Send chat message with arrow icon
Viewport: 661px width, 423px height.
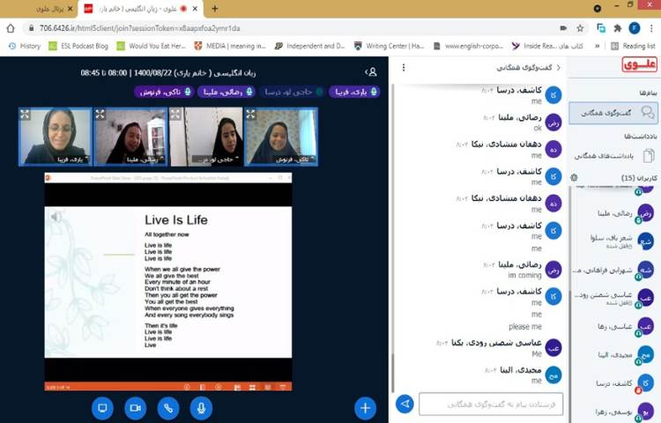point(405,404)
